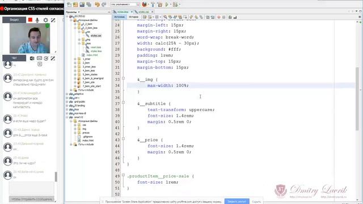Collapse the &__img code fold marker
Viewport: 363px width, 204px height.
124,78
